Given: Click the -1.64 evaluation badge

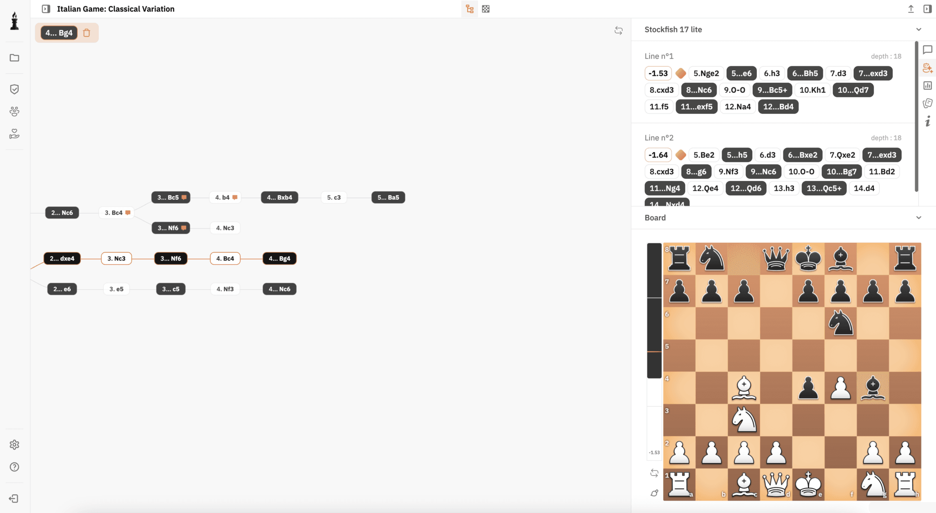Looking at the screenshot, I should (658, 155).
